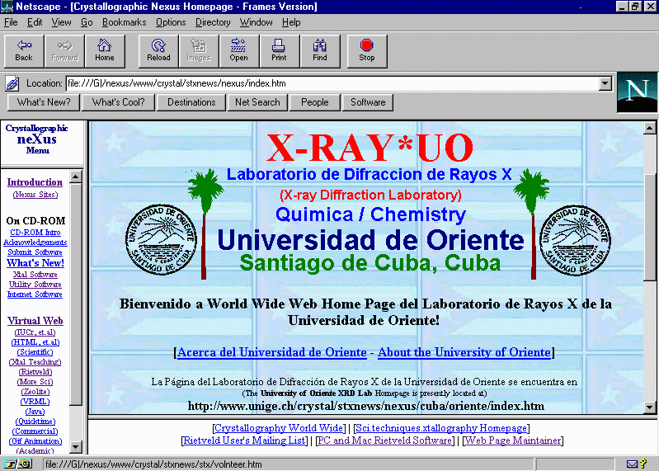Open the Help menu
Screen dimensions: 659x471
pyautogui.click(x=291, y=22)
